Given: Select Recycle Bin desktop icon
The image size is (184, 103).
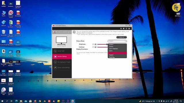Looking at the screenshot, I should tap(3, 33).
